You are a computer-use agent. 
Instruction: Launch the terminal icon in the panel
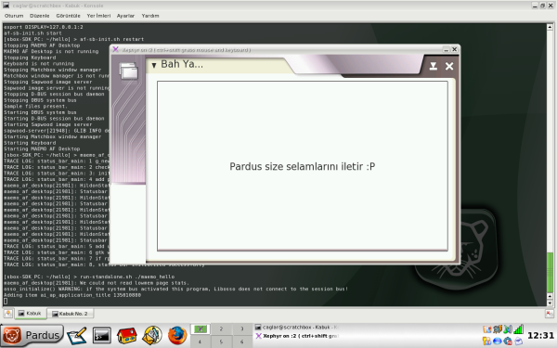coord(102,336)
